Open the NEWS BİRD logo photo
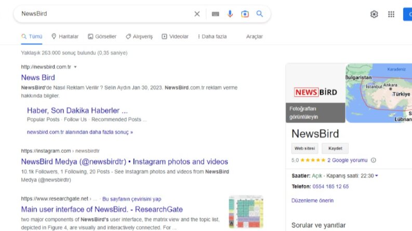This screenshot has width=412, height=231. 315,92
